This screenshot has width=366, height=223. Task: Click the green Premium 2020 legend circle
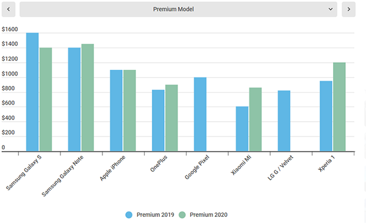(182, 215)
